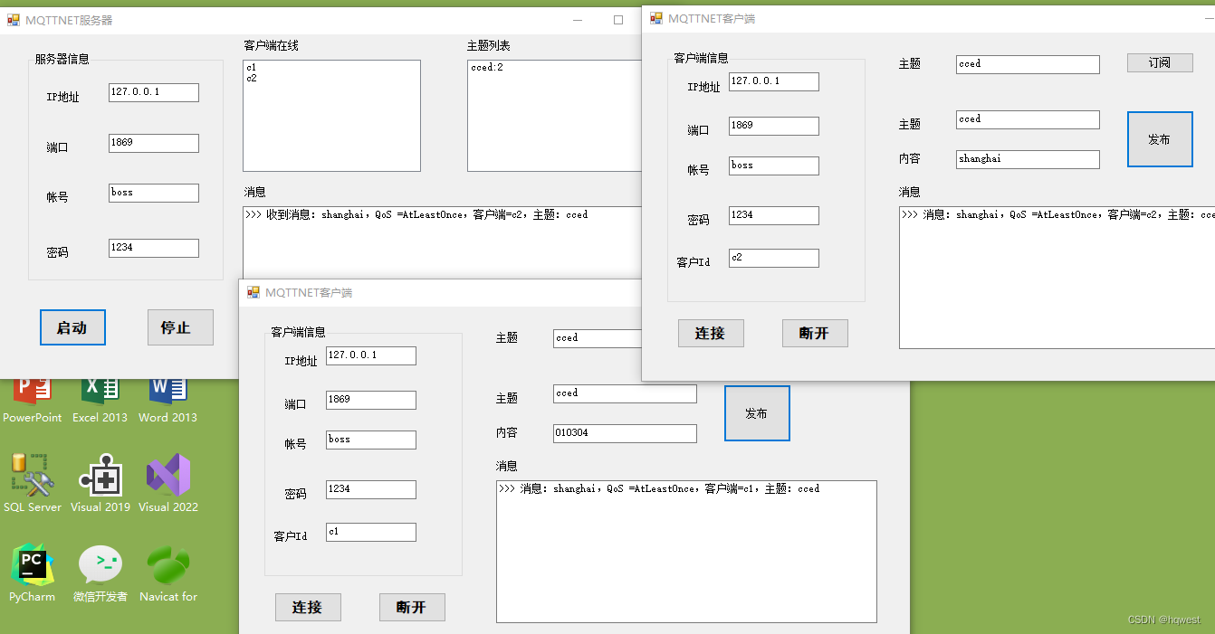Screen dimensions: 1215x634
Task: Click 连接 button in c2 client
Action: (711, 333)
